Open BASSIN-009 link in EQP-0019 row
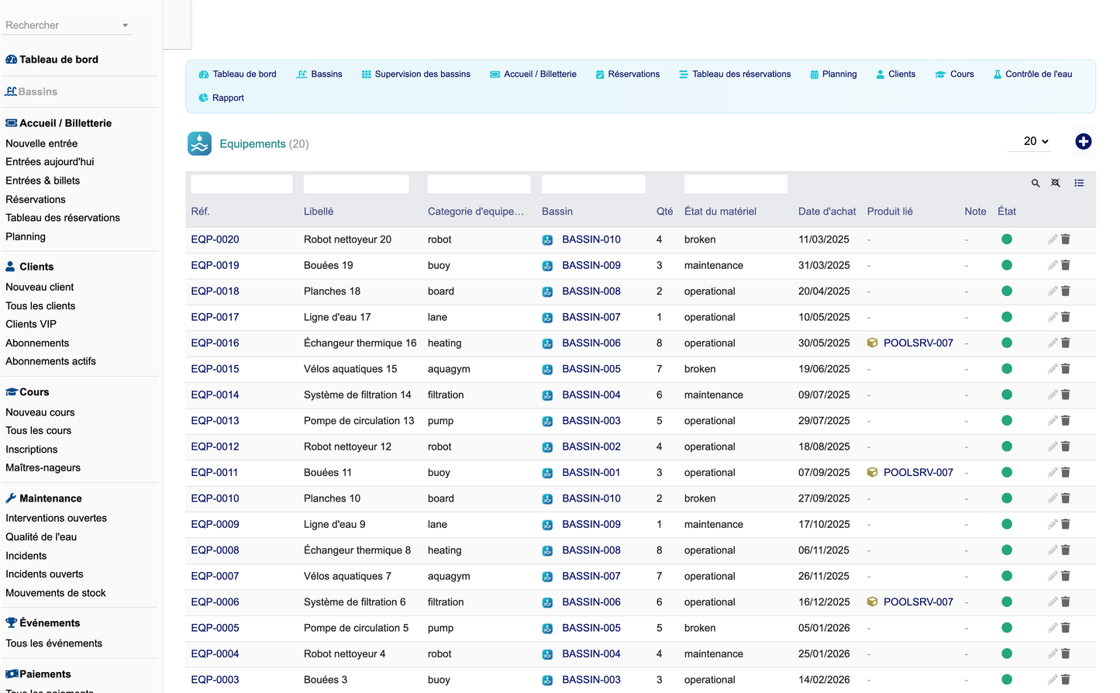This screenshot has width=1120, height=693. click(x=591, y=265)
